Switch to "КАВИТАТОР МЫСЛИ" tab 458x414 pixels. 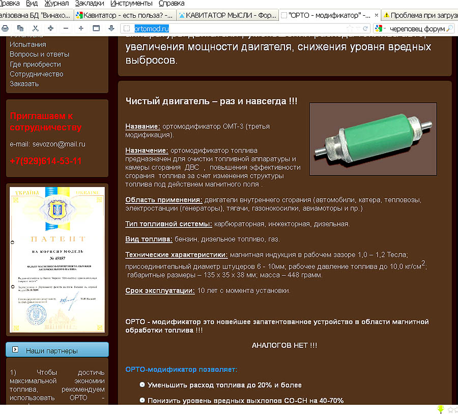pos(227,15)
